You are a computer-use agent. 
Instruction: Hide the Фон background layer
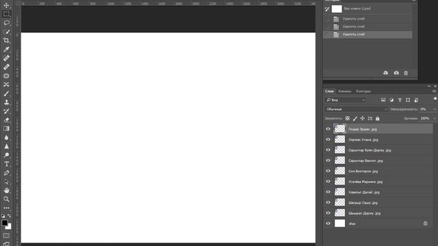pyautogui.click(x=328, y=223)
